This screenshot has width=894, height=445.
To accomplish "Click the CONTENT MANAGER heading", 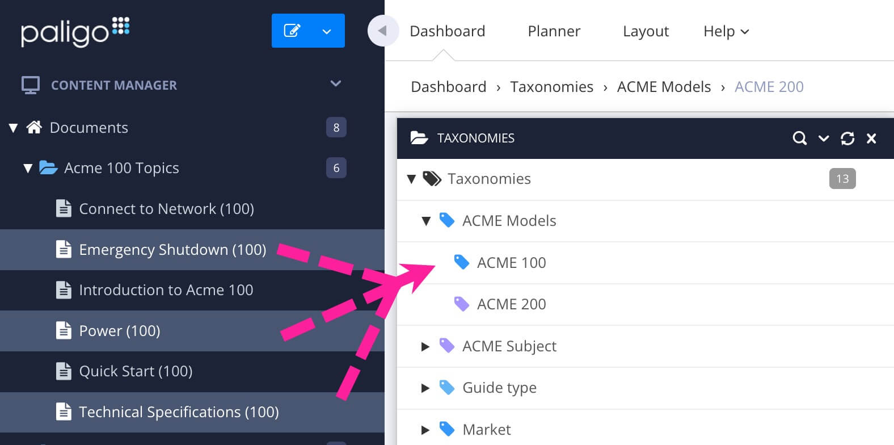I will pos(114,85).
